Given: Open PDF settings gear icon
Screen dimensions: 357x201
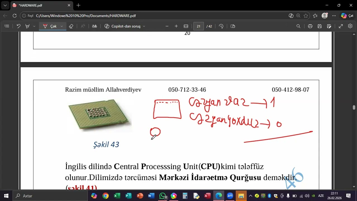Looking at the screenshot, I should tap(350, 26).
